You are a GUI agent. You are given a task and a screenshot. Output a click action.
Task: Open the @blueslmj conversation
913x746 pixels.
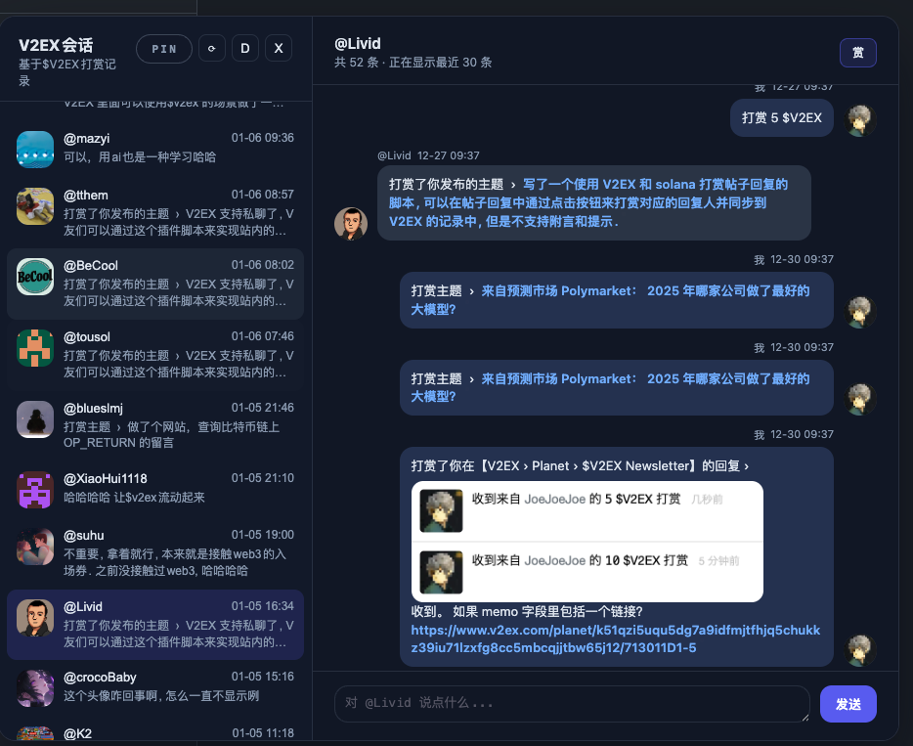[x=176, y=418]
